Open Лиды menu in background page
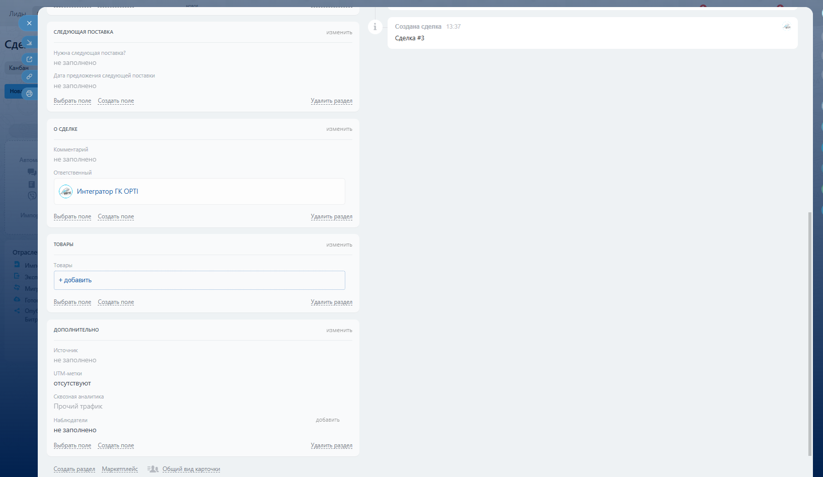This screenshot has height=477, width=823. 18,14
